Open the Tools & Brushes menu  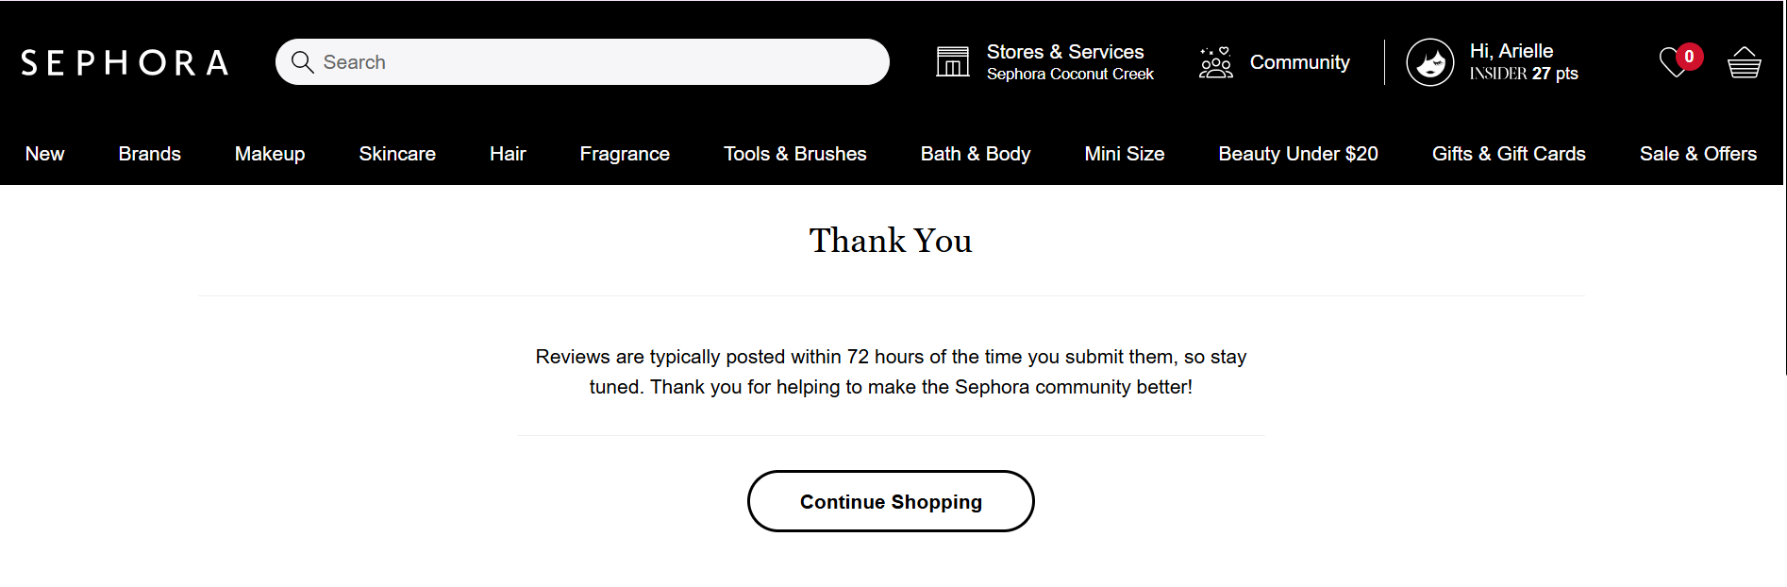(x=794, y=154)
